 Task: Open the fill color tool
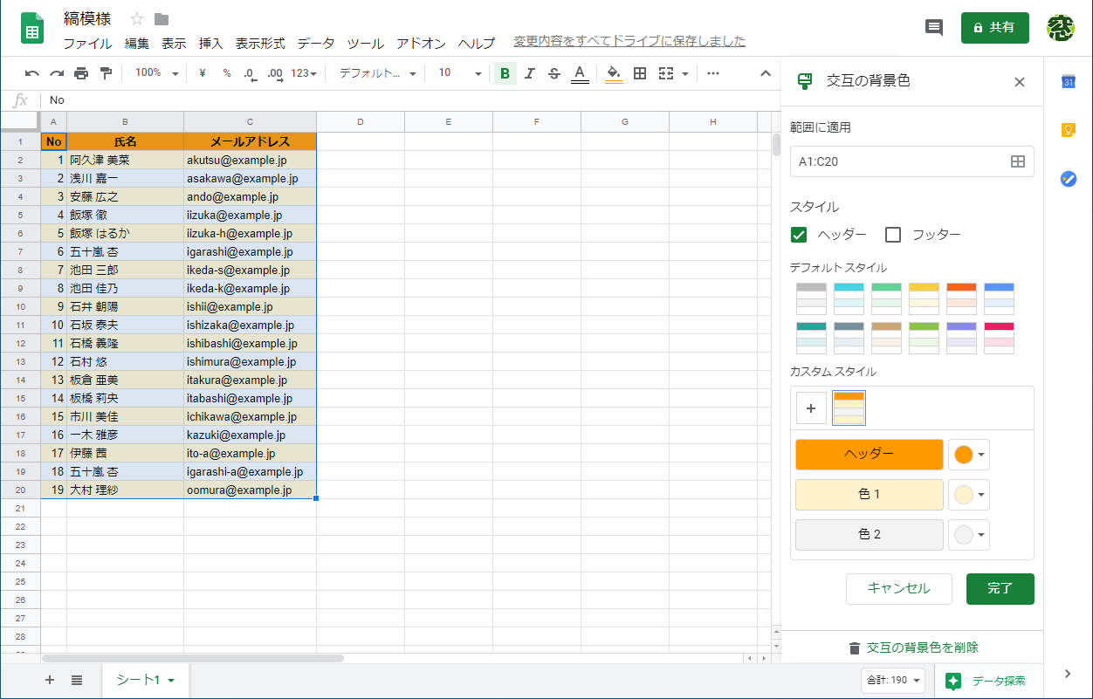[x=612, y=73]
